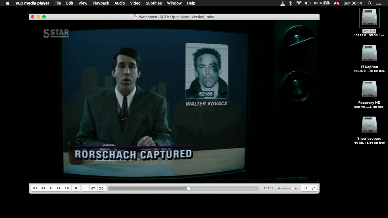388x218 pixels.
Task: Click the 100% battery indicator
Action: [x=322, y=3]
